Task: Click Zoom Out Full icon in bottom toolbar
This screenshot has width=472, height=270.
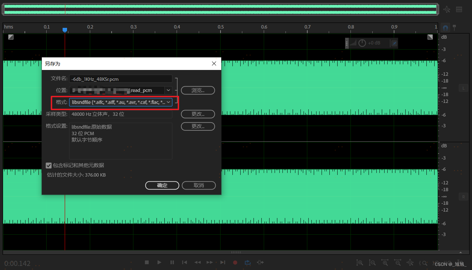Action: 410,263
